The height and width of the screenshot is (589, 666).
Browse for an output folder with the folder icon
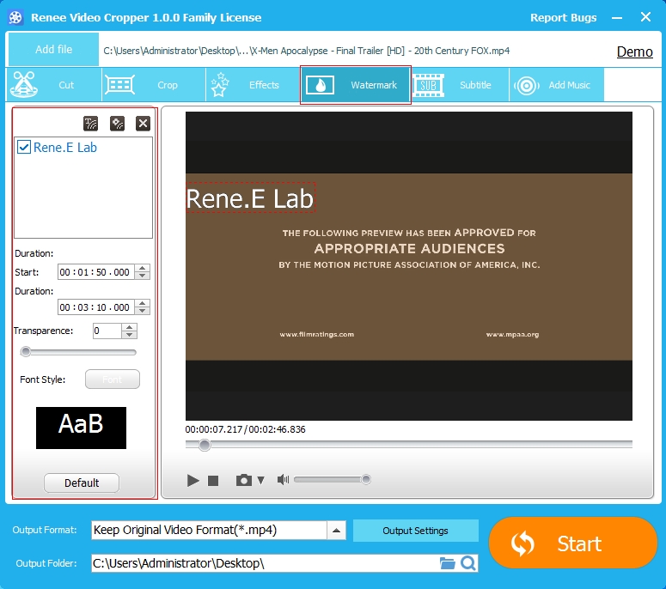pyautogui.click(x=447, y=563)
